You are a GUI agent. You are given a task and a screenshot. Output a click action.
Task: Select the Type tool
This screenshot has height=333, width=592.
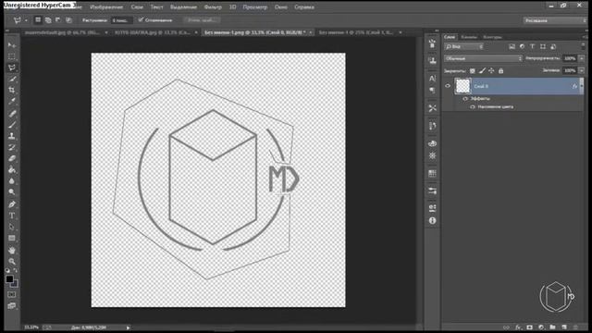click(x=12, y=216)
